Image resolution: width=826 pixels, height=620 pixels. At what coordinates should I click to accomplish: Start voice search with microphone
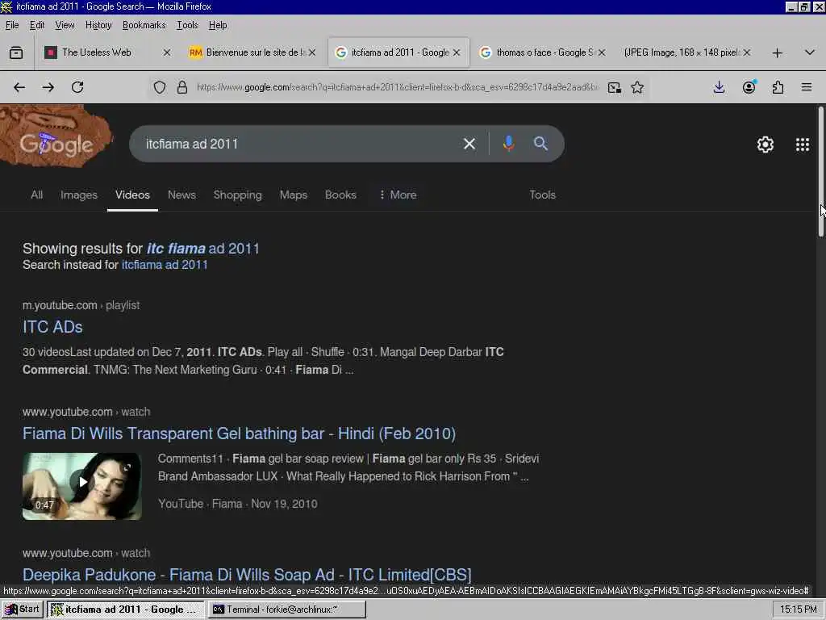tap(508, 144)
